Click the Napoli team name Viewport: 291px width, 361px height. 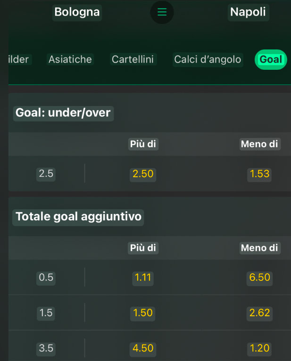pyautogui.click(x=248, y=12)
